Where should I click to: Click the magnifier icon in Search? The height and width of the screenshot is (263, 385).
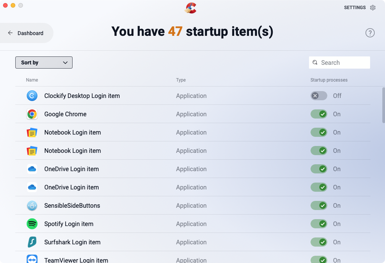click(315, 63)
